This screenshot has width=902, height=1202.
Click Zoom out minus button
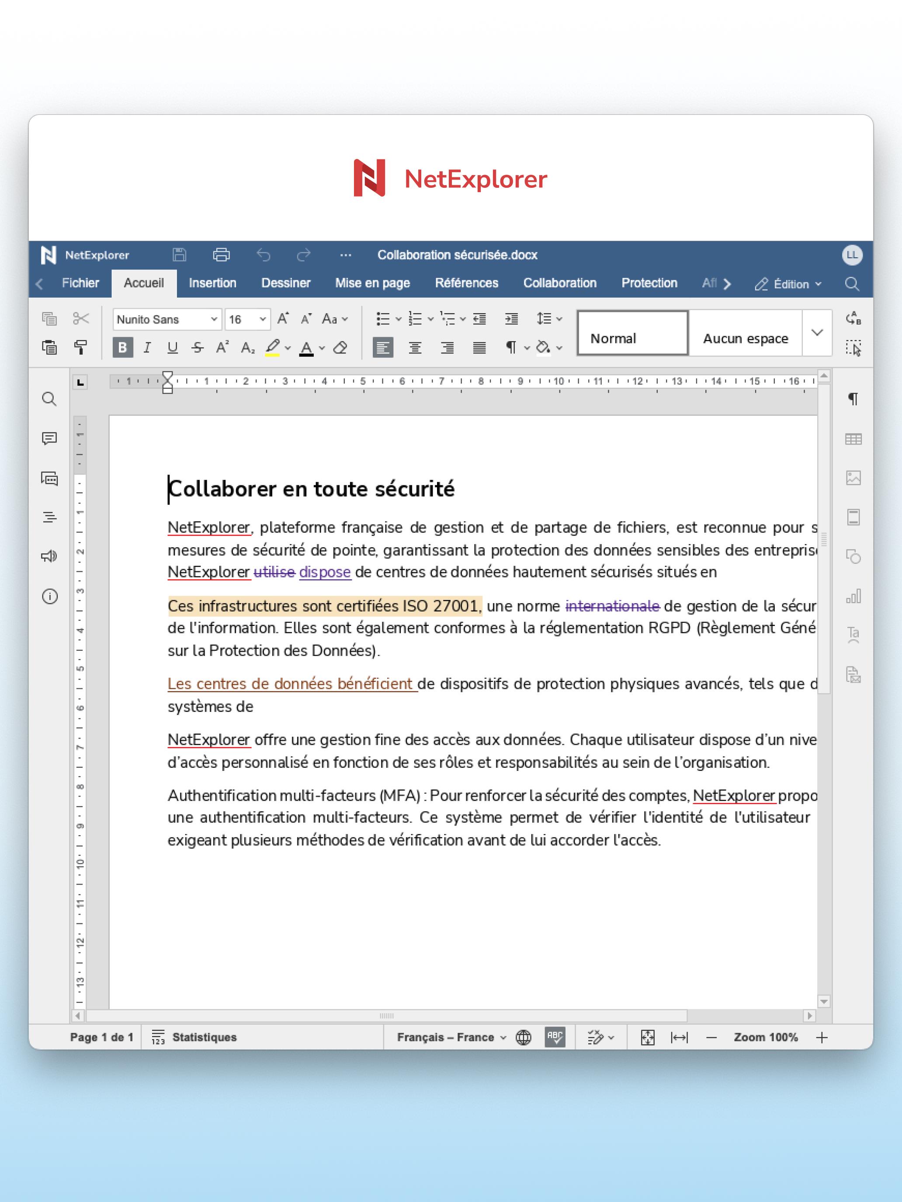point(711,1037)
